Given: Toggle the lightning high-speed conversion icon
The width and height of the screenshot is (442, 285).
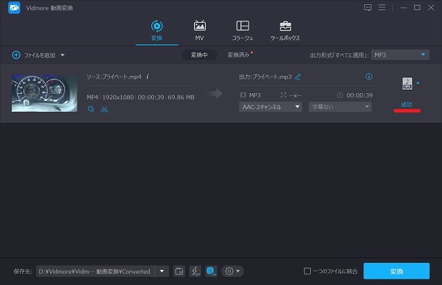Looking at the screenshot, I should tap(195, 271).
